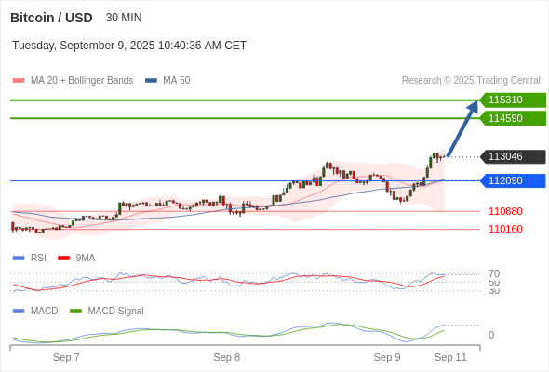Click the 9MA legend label

(86, 259)
